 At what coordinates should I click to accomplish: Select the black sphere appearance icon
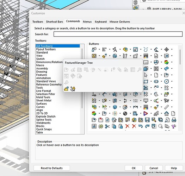[x=125, y=114]
